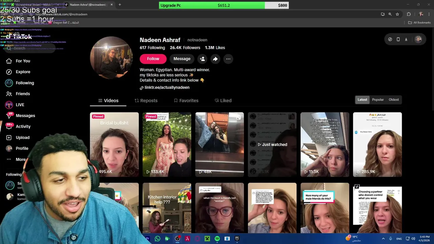434x244 pixels.
Task: Show 26.4K Followers list
Action: coord(185,48)
